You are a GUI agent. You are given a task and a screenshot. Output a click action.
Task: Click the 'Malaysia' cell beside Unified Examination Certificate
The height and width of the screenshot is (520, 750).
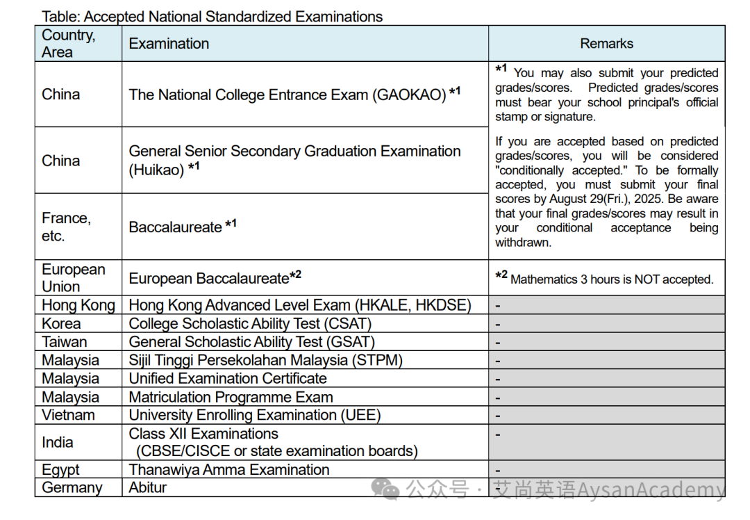click(x=78, y=378)
